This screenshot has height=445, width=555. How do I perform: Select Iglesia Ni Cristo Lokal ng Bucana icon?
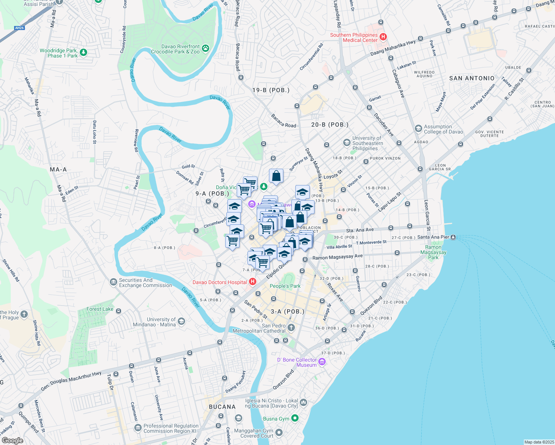(x=303, y=402)
